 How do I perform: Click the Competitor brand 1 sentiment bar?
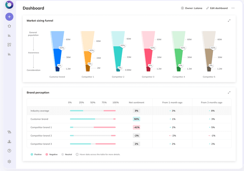coord(93,127)
